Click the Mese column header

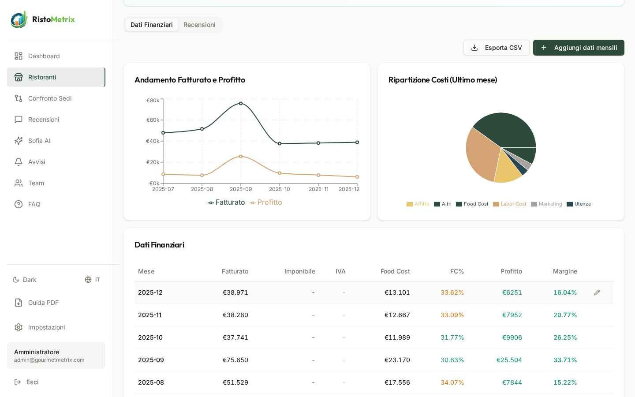(146, 271)
